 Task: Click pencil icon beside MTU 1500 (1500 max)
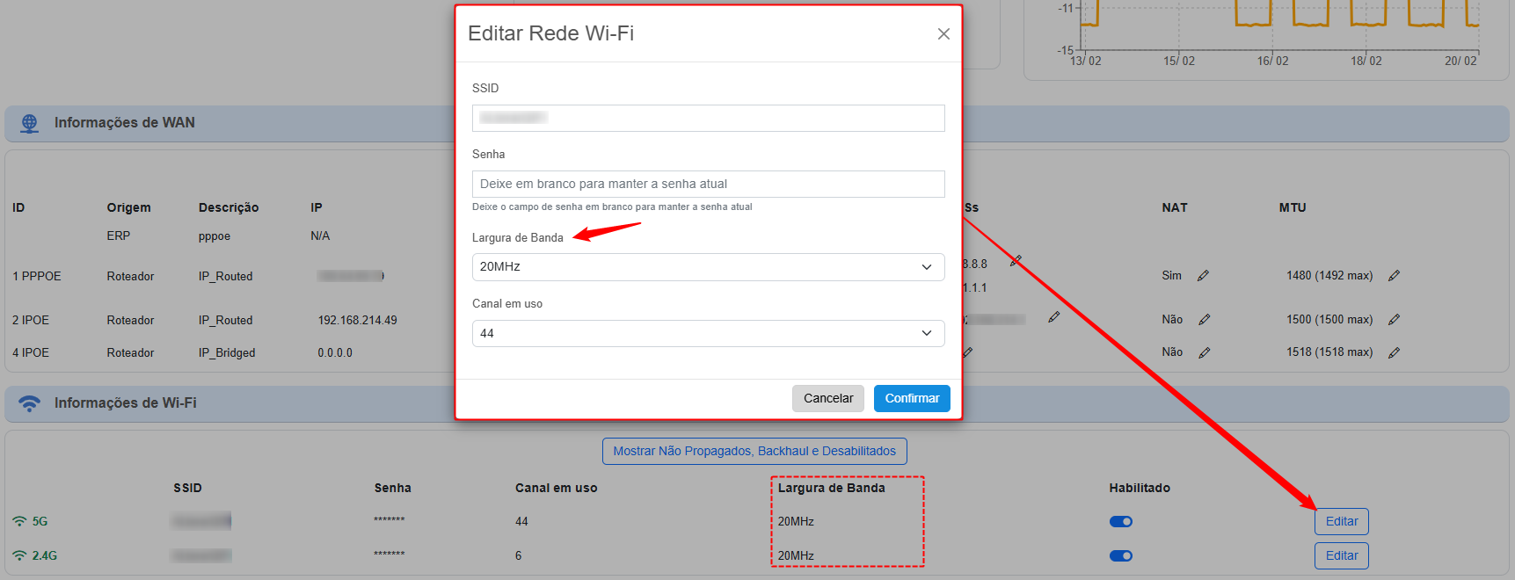[x=1394, y=320]
